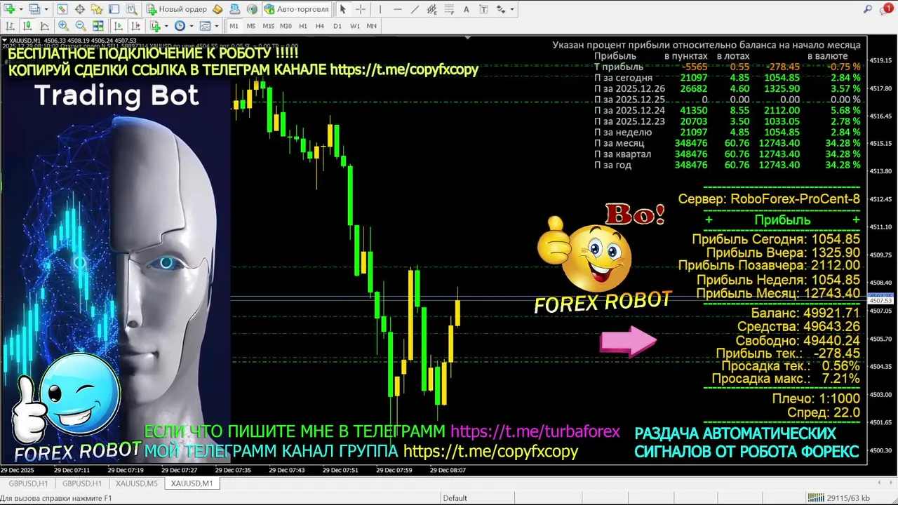Show the Data Window panel
The image size is (898, 505).
[80, 9]
